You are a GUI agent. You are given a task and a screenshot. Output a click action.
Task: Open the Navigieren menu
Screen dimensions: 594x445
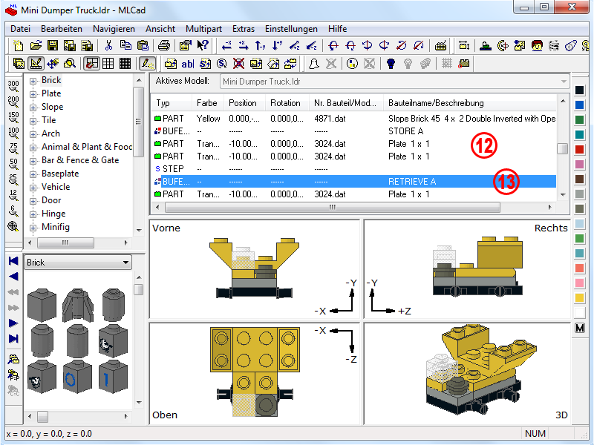pos(114,29)
